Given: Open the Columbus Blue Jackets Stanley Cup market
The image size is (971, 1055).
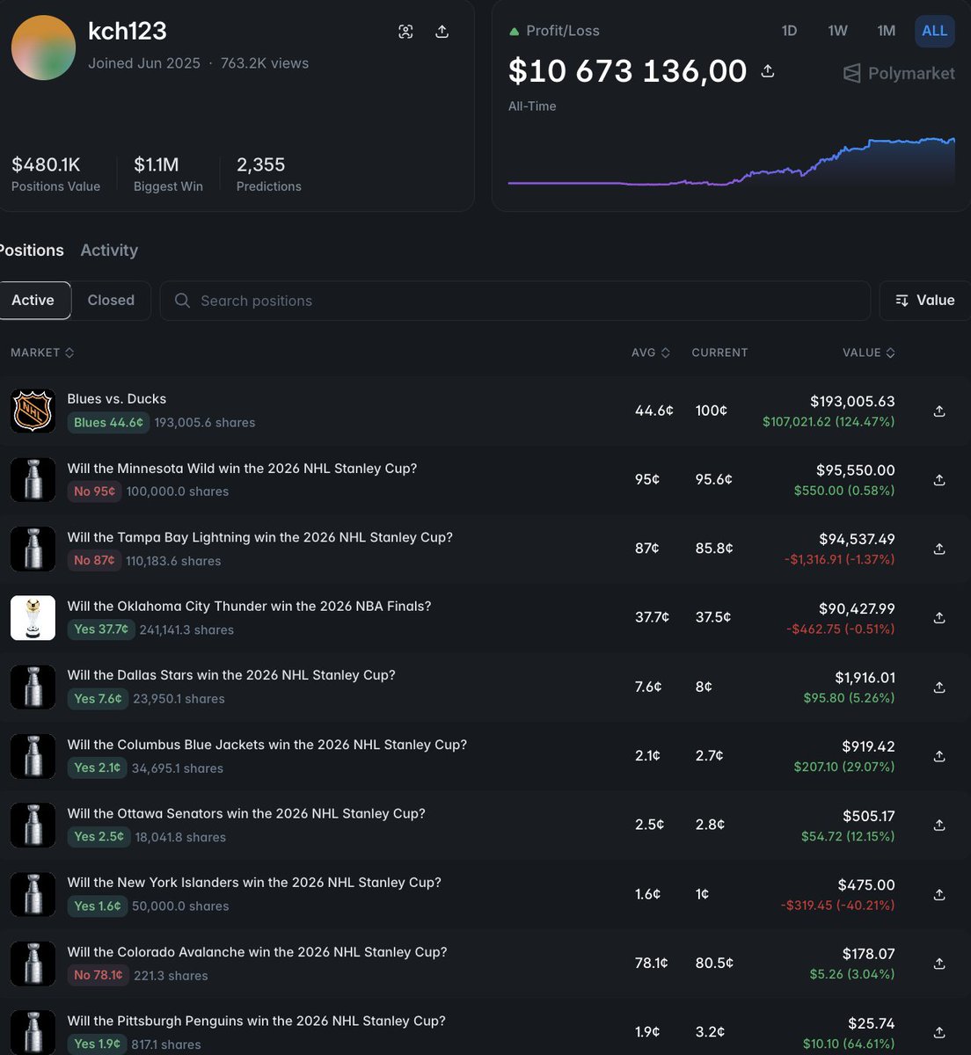Looking at the screenshot, I should [266, 745].
